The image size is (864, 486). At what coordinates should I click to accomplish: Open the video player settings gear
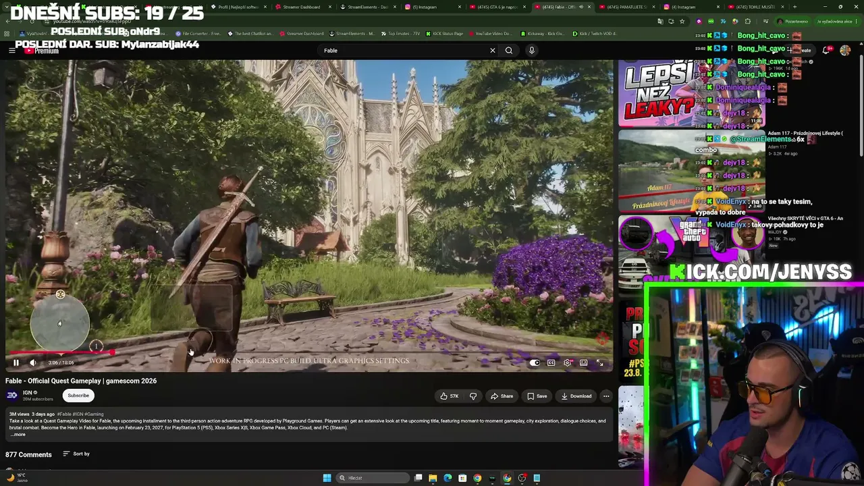tap(568, 362)
